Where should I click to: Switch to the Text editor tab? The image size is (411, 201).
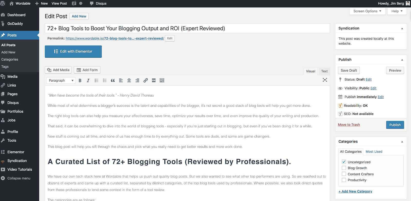click(x=324, y=71)
